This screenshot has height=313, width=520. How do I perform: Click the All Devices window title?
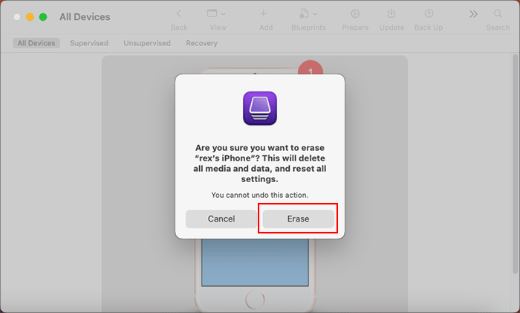pyautogui.click(x=85, y=17)
